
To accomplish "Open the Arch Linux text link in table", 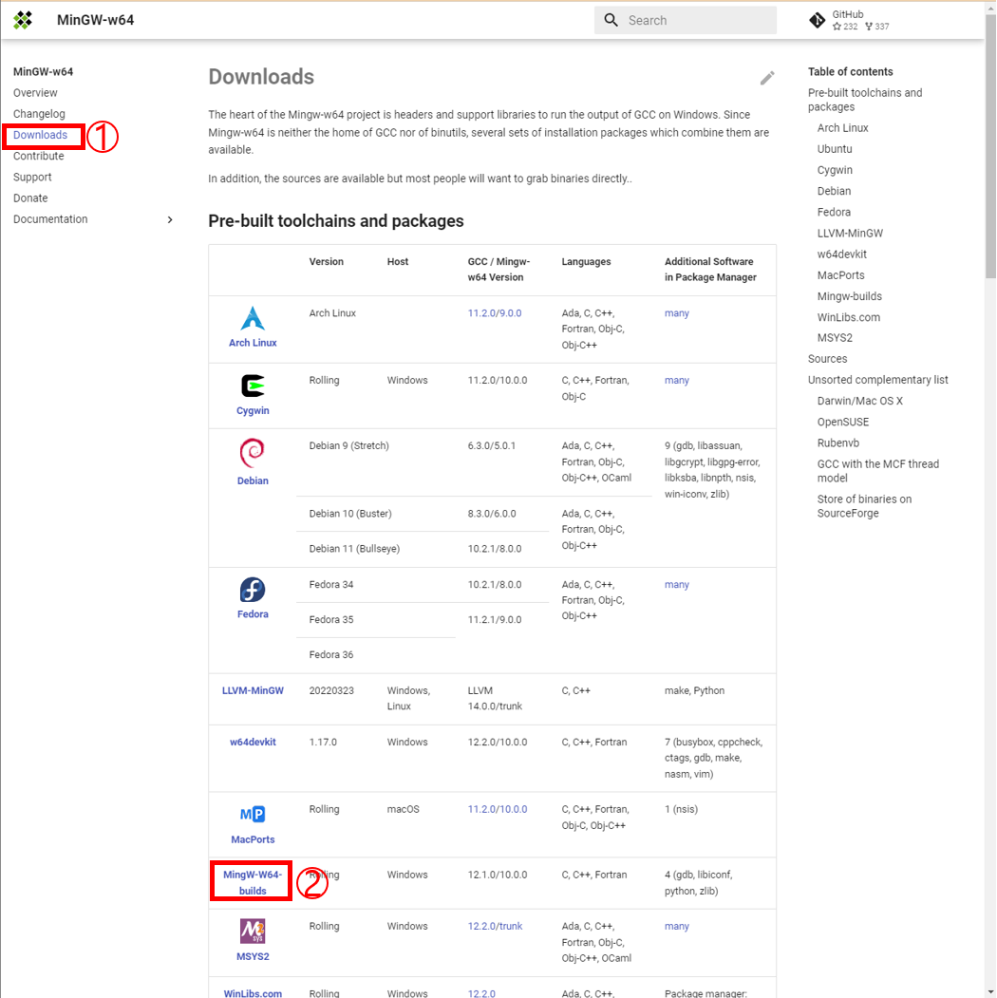I will (253, 343).
